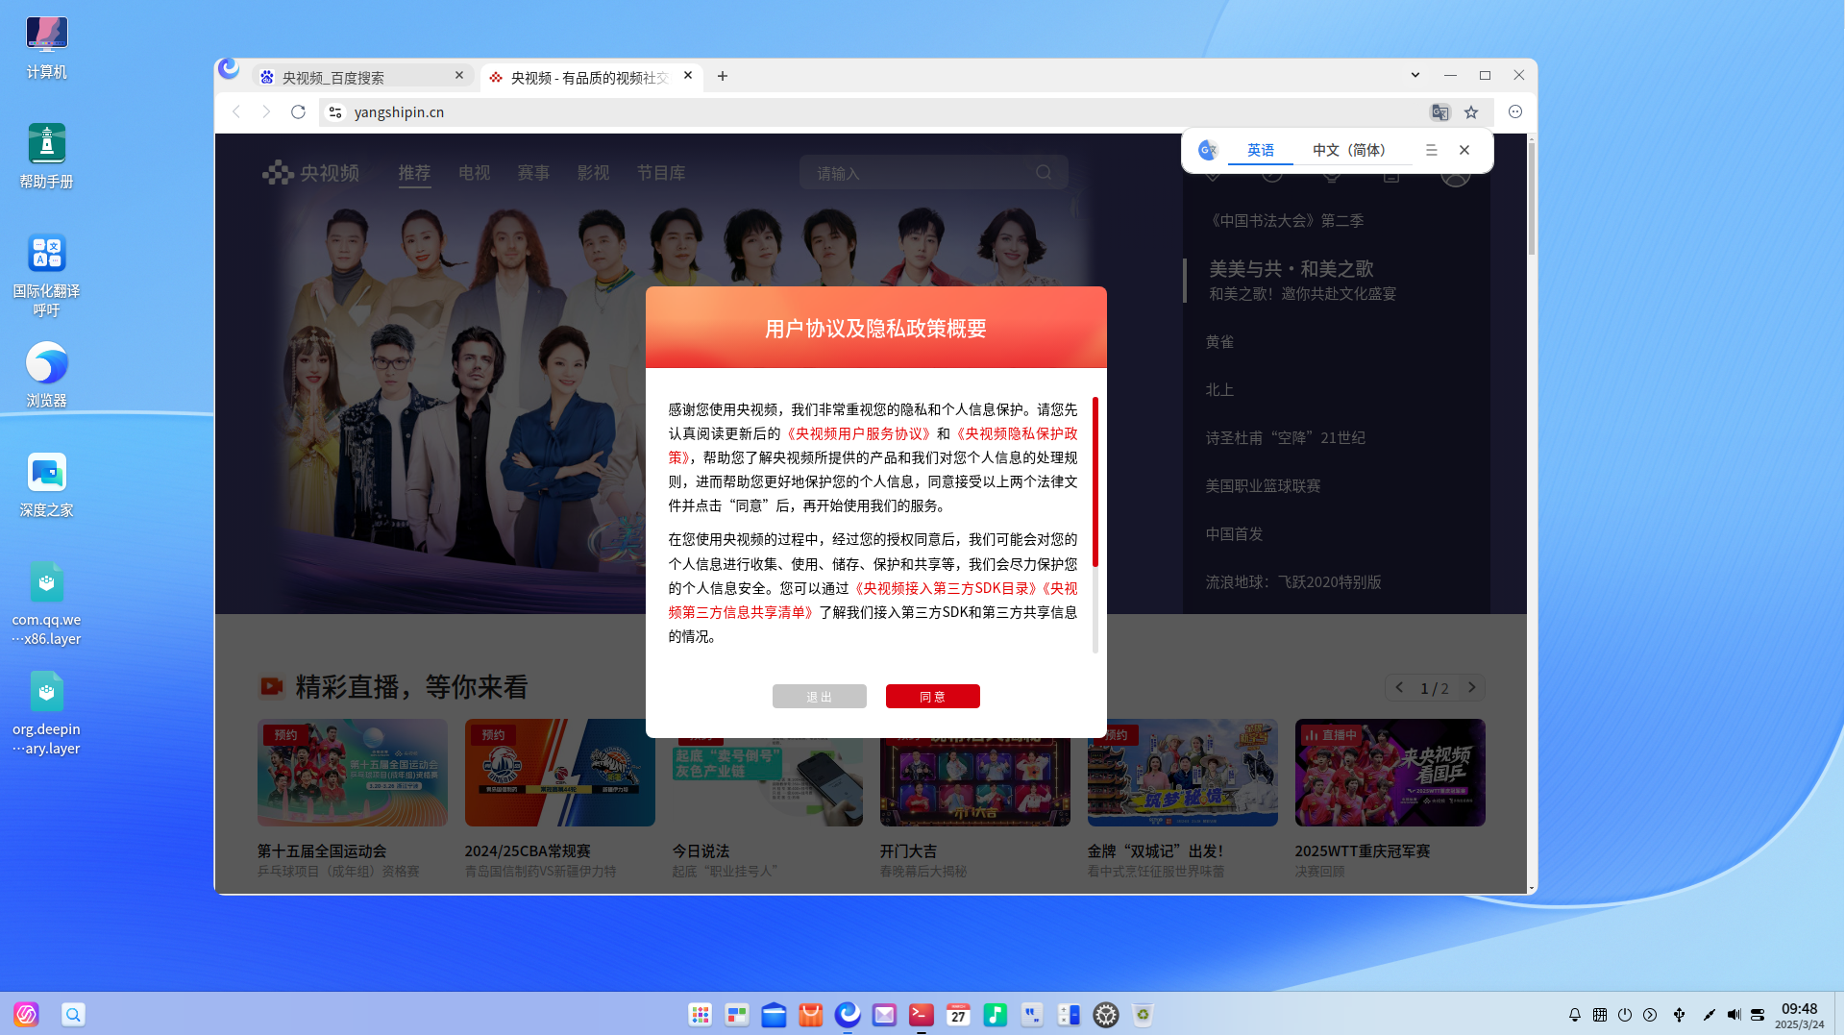Open the 赛事 navigation item
This screenshot has width=1845, height=1035.
point(533,173)
